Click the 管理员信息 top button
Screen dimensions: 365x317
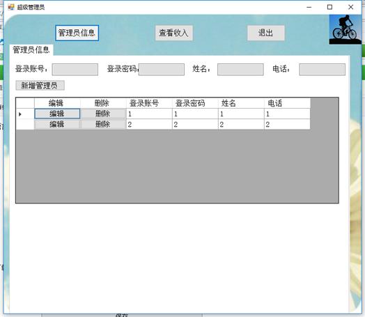77,33
